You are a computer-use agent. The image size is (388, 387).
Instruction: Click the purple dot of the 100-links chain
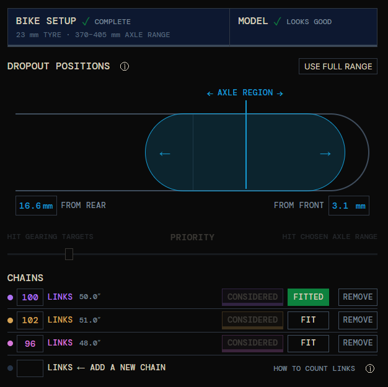(10, 297)
